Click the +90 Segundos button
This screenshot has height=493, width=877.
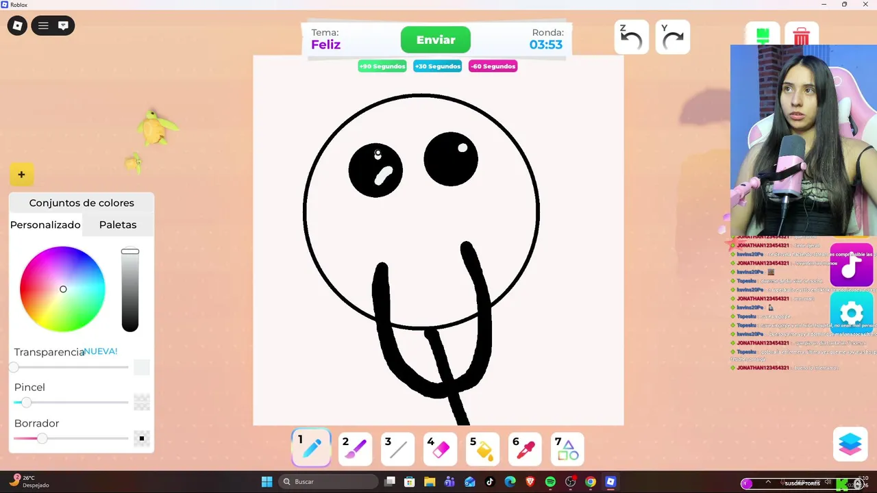pyautogui.click(x=382, y=66)
